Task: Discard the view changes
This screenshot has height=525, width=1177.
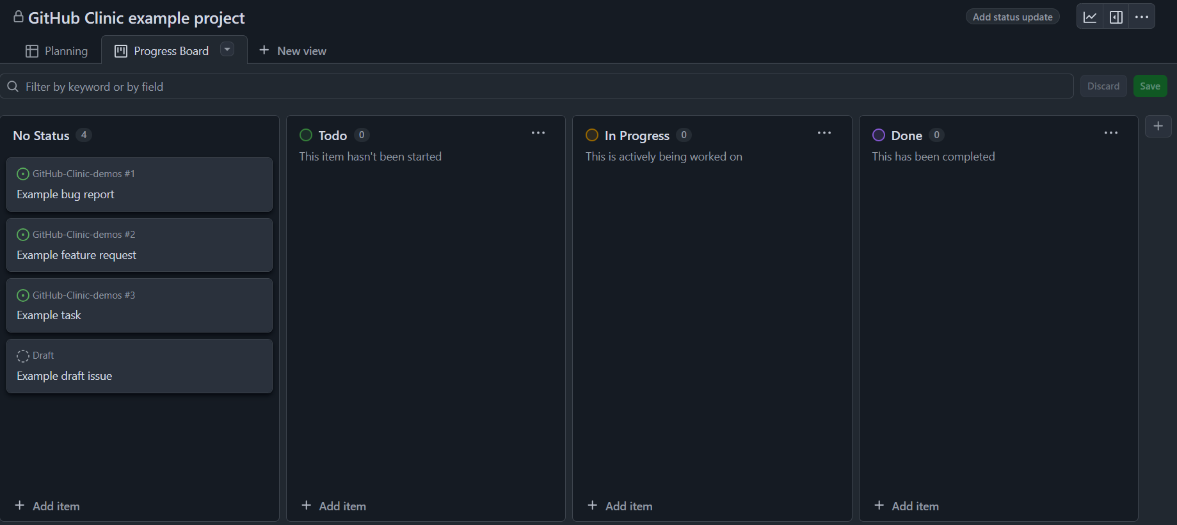Action: pyautogui.click(x=1103, y=86)
